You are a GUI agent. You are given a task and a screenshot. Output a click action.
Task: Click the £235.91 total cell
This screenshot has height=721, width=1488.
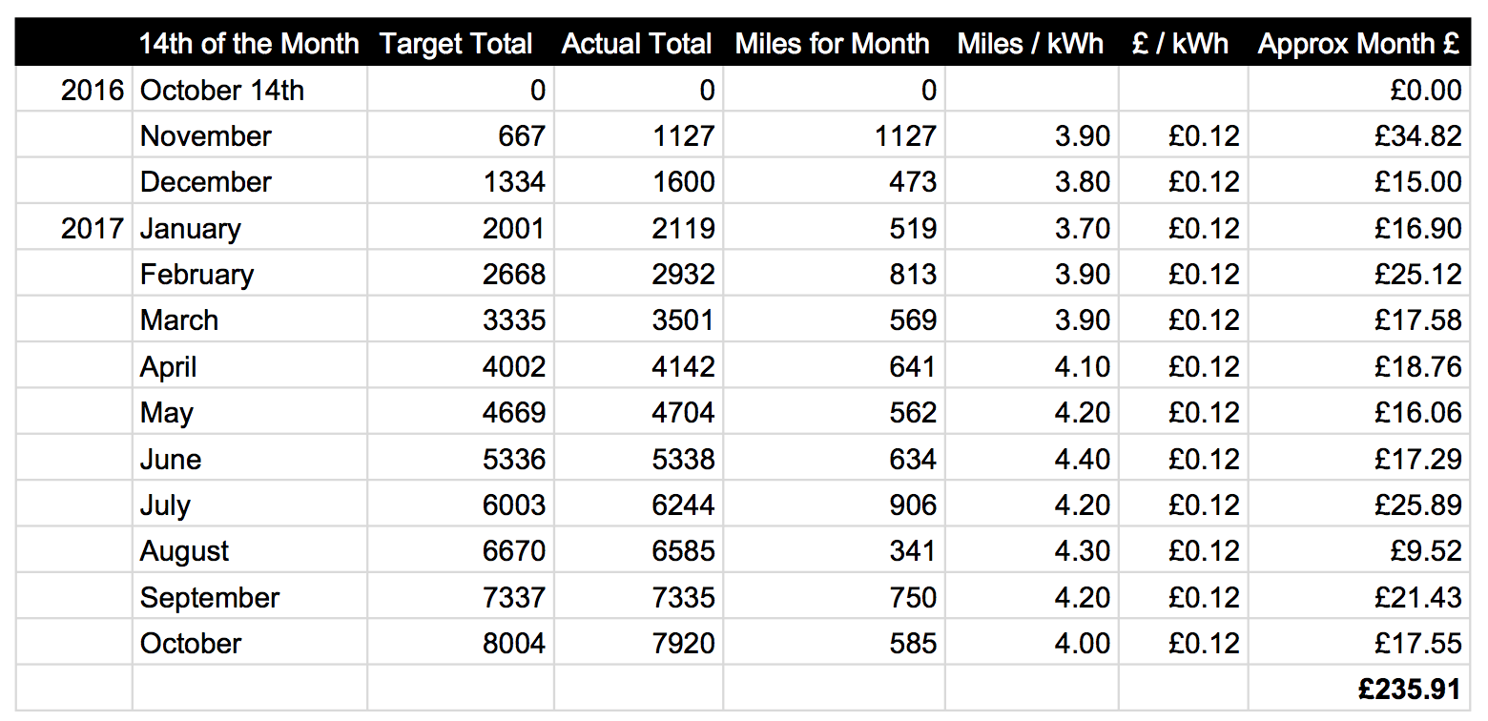pos(1409,690)
